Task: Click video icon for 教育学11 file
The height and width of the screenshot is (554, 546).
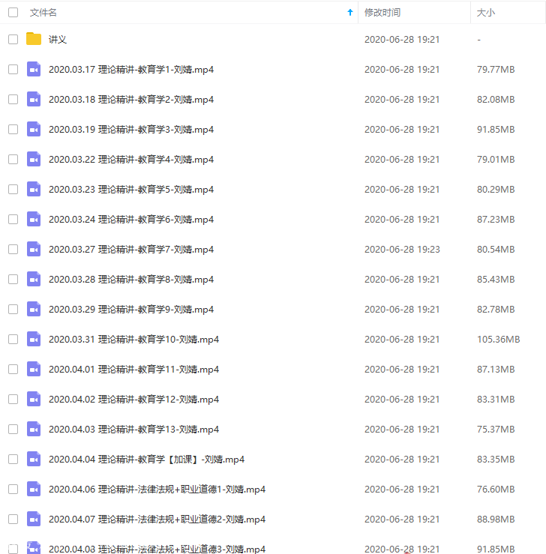Action: click(34, 370)
